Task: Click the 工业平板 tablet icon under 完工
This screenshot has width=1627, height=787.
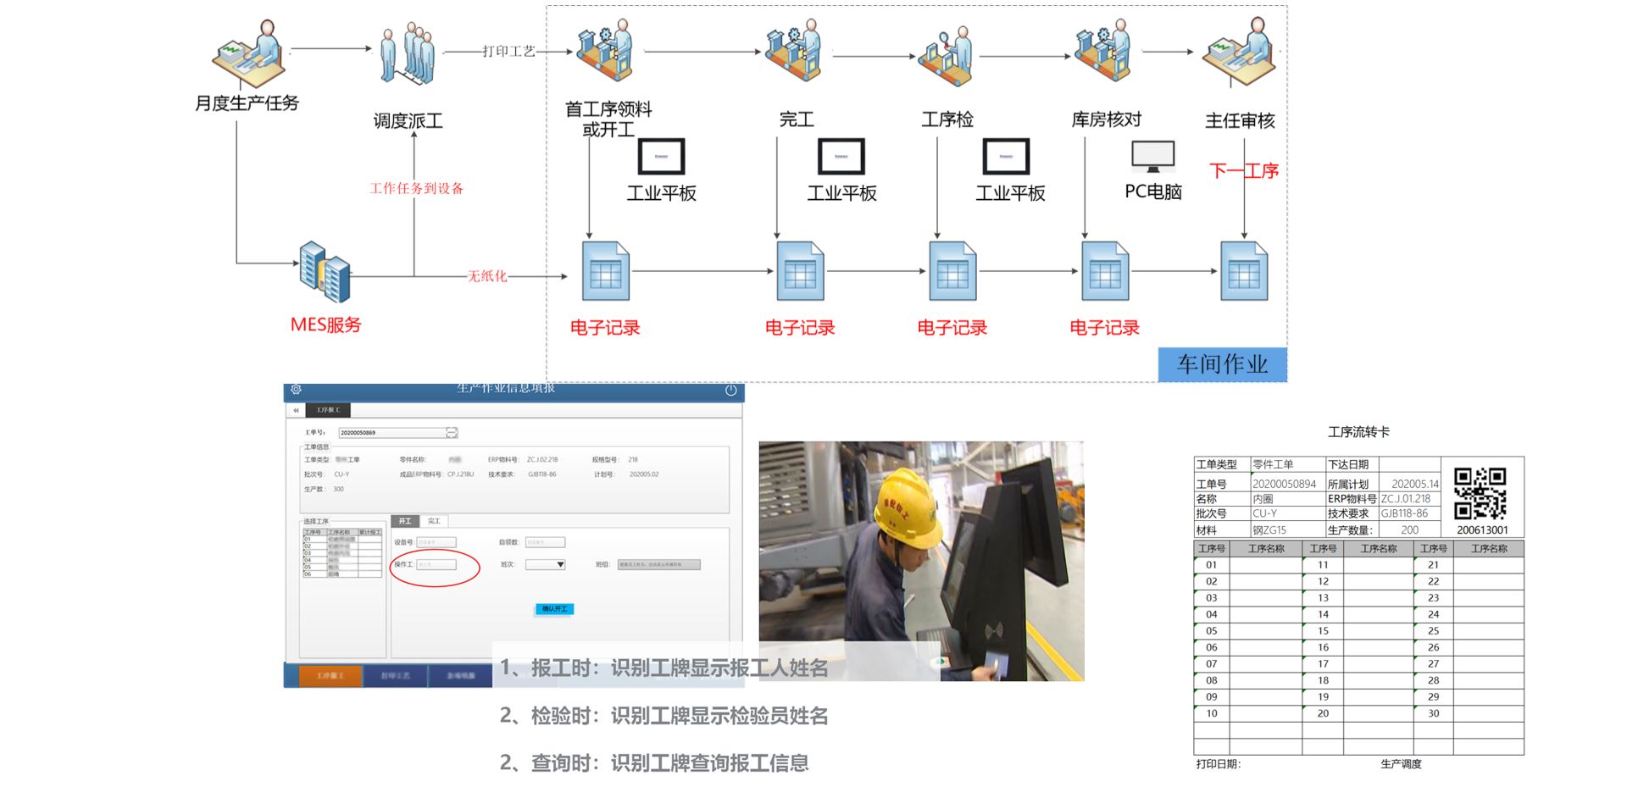Action: click(x=841, y=157)
